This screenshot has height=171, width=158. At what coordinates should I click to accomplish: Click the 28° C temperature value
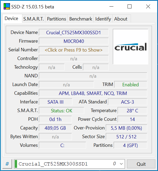(132, 110)
